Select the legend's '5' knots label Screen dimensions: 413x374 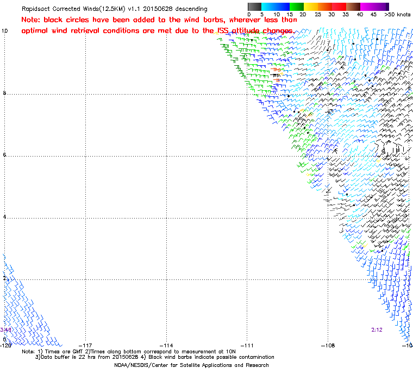coord(262,15)
